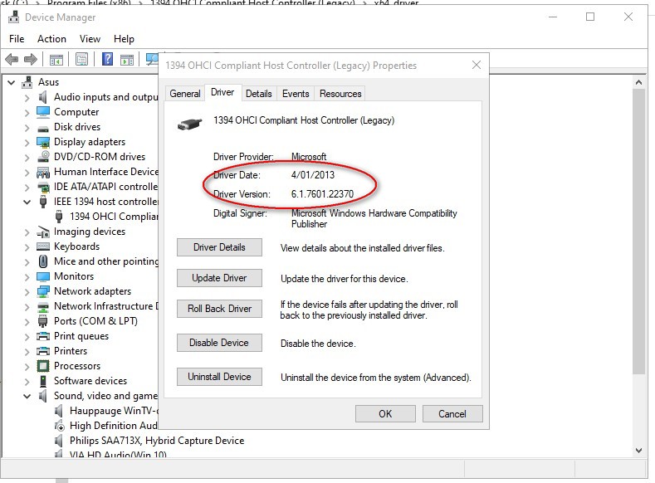Image resolution: width=655 pixels, height=483 pixels.
Task: Click the Print queues printer icon
Action: point(43,336)
